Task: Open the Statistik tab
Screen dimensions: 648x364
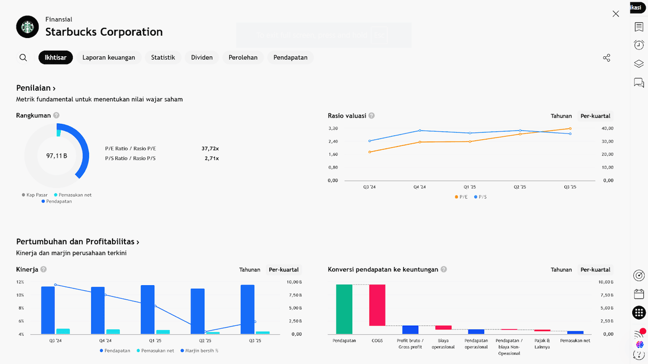Action: pyautogui.click(x=163, y=57)
